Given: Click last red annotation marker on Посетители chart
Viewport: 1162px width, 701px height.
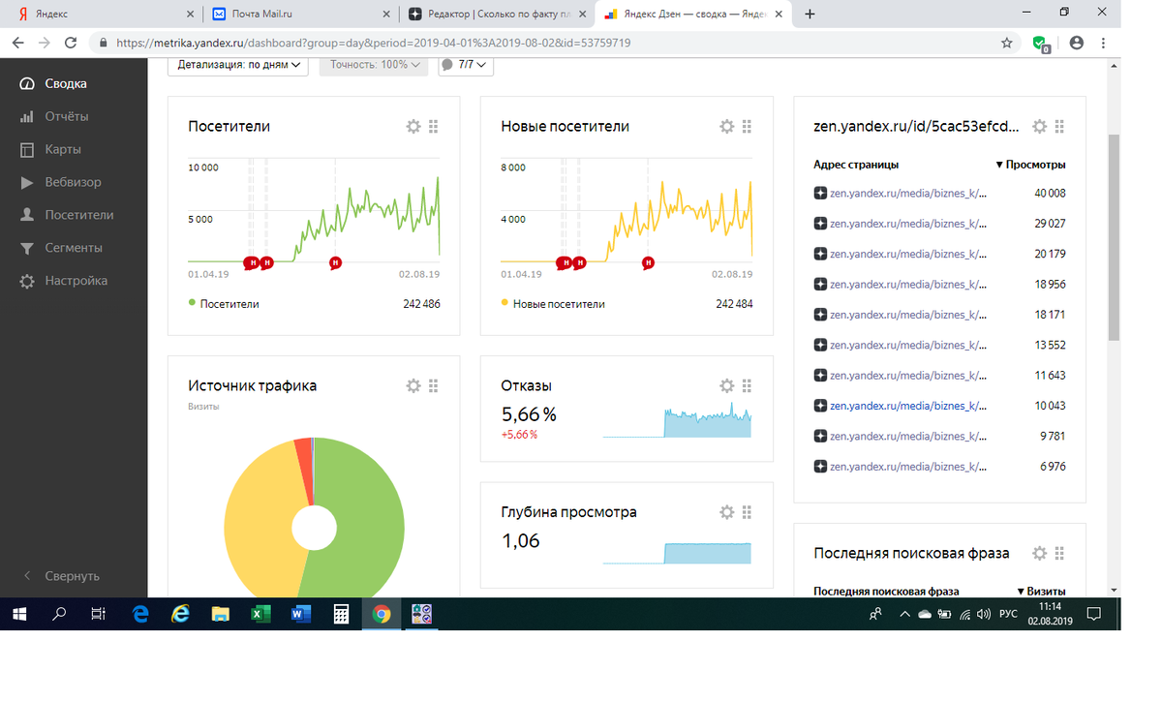Looking at the screenshot, I should point(335,261).
